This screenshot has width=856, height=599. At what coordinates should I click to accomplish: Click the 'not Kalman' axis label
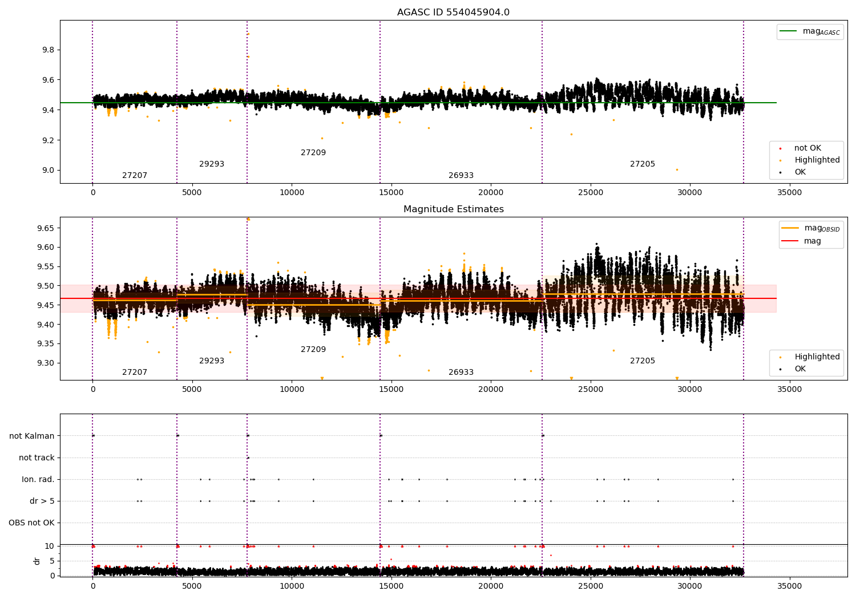coord(32,436)
